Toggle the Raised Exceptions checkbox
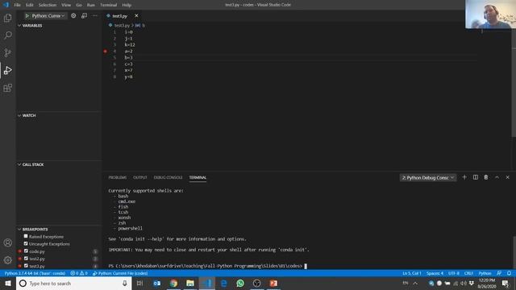The height and width of the screenshot is (290, 516). pyautogui.click(x=26, y=236)
